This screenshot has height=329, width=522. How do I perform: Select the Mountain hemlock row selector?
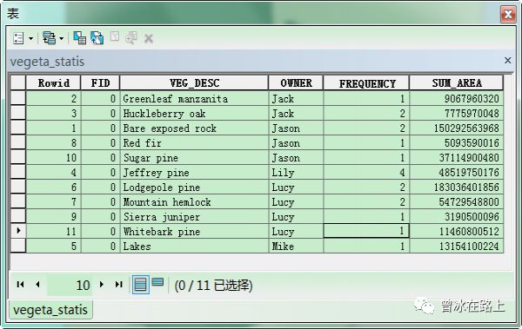point(18,201)
